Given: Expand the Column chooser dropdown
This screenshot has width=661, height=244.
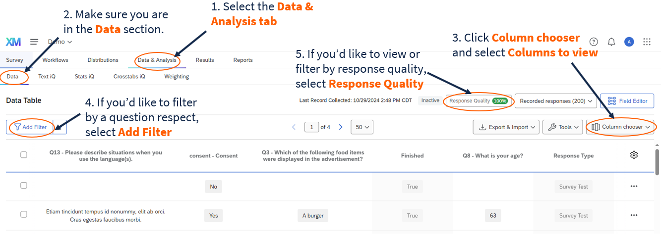Looking at the screenshot, I should pyautogui.click(x=620, y=127).
